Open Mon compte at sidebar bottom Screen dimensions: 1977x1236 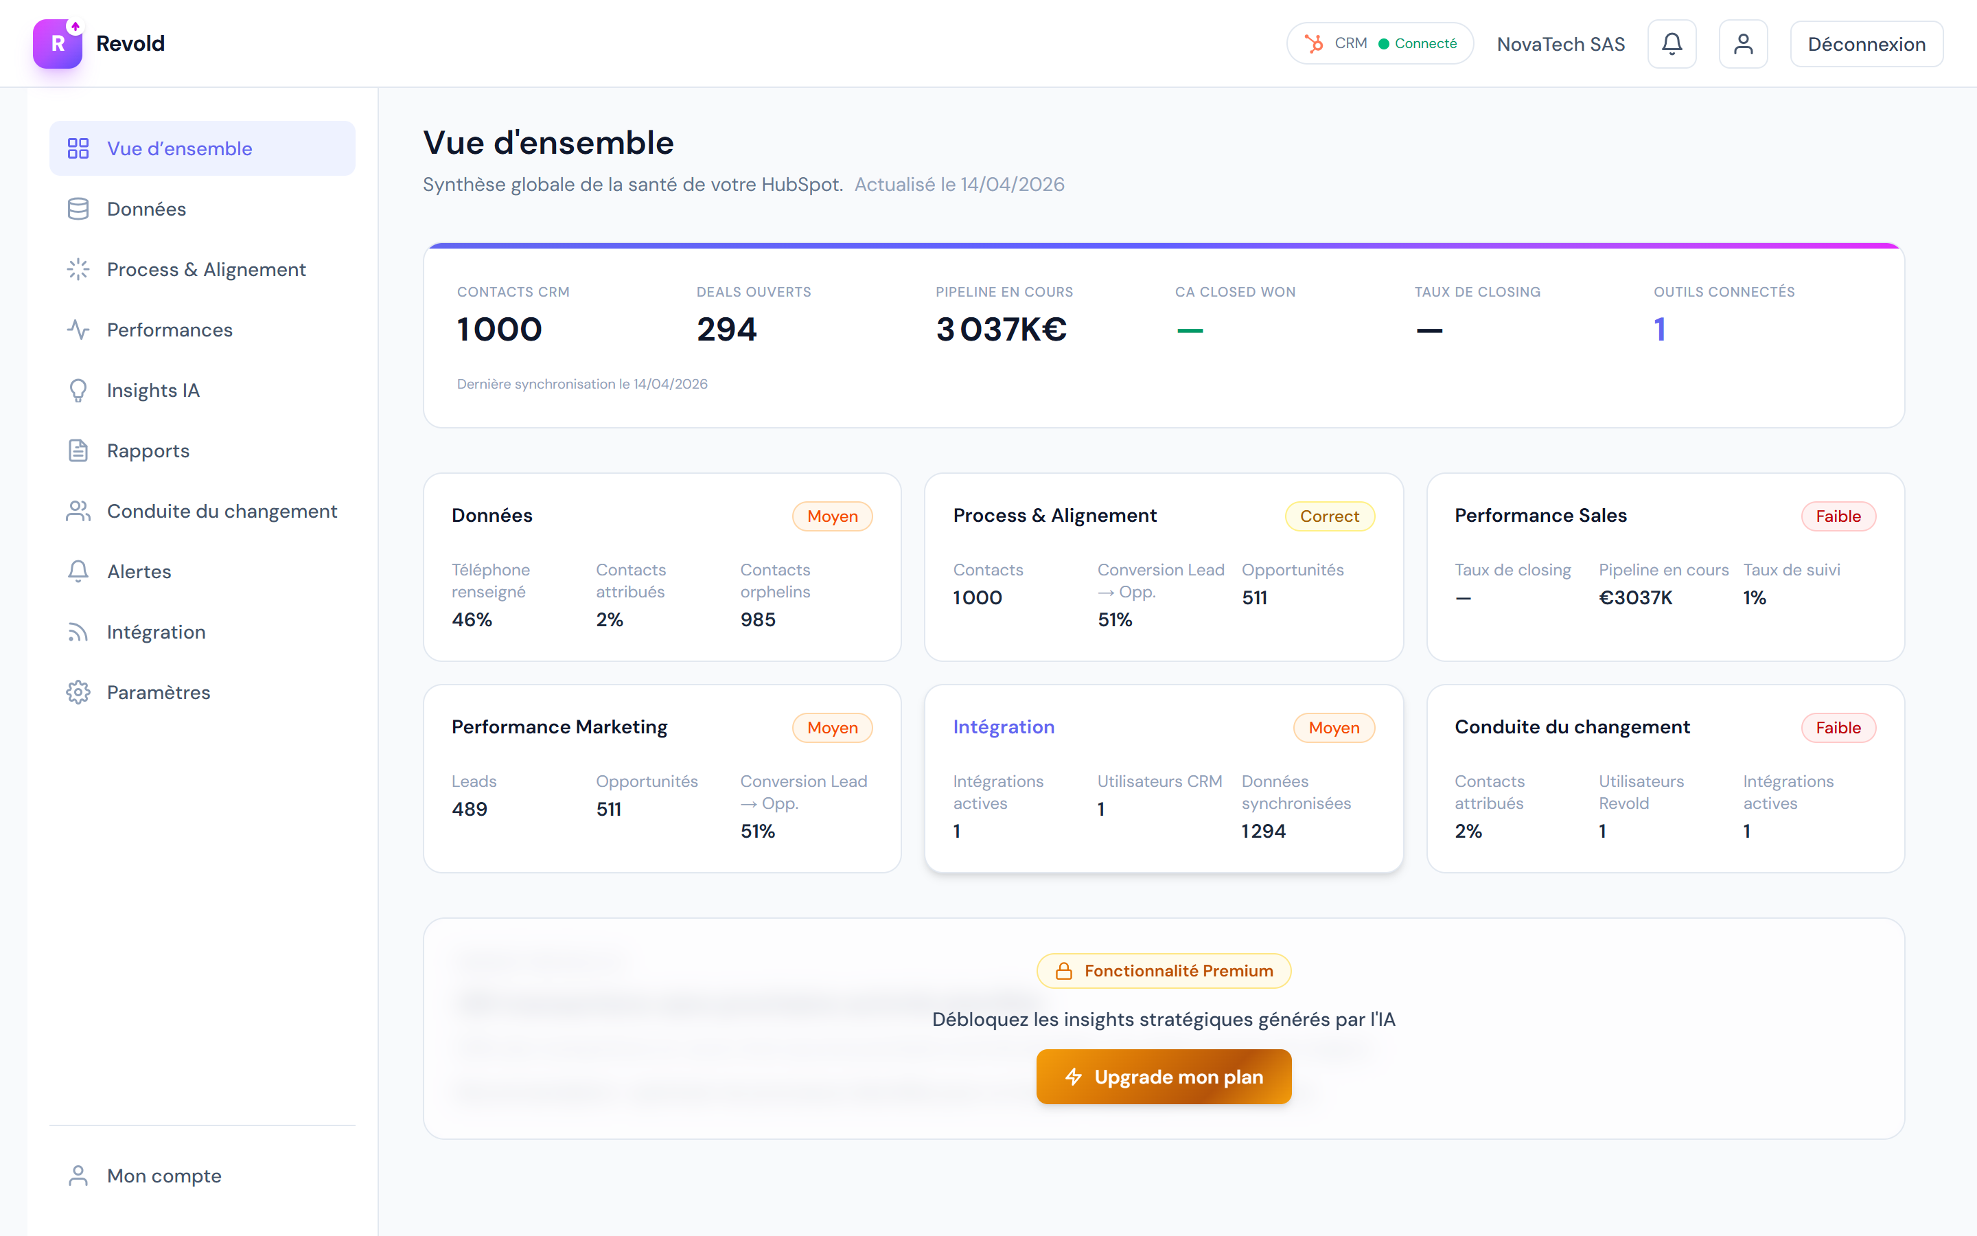pyautogui.click(x=163, y=1176)
